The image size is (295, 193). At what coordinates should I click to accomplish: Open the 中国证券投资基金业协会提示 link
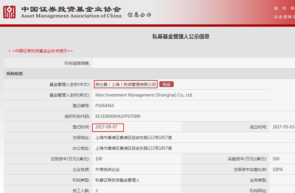click(x=41, y=51)
